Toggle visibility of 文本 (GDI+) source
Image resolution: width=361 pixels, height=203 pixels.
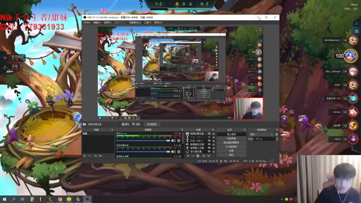coord(209,141)
